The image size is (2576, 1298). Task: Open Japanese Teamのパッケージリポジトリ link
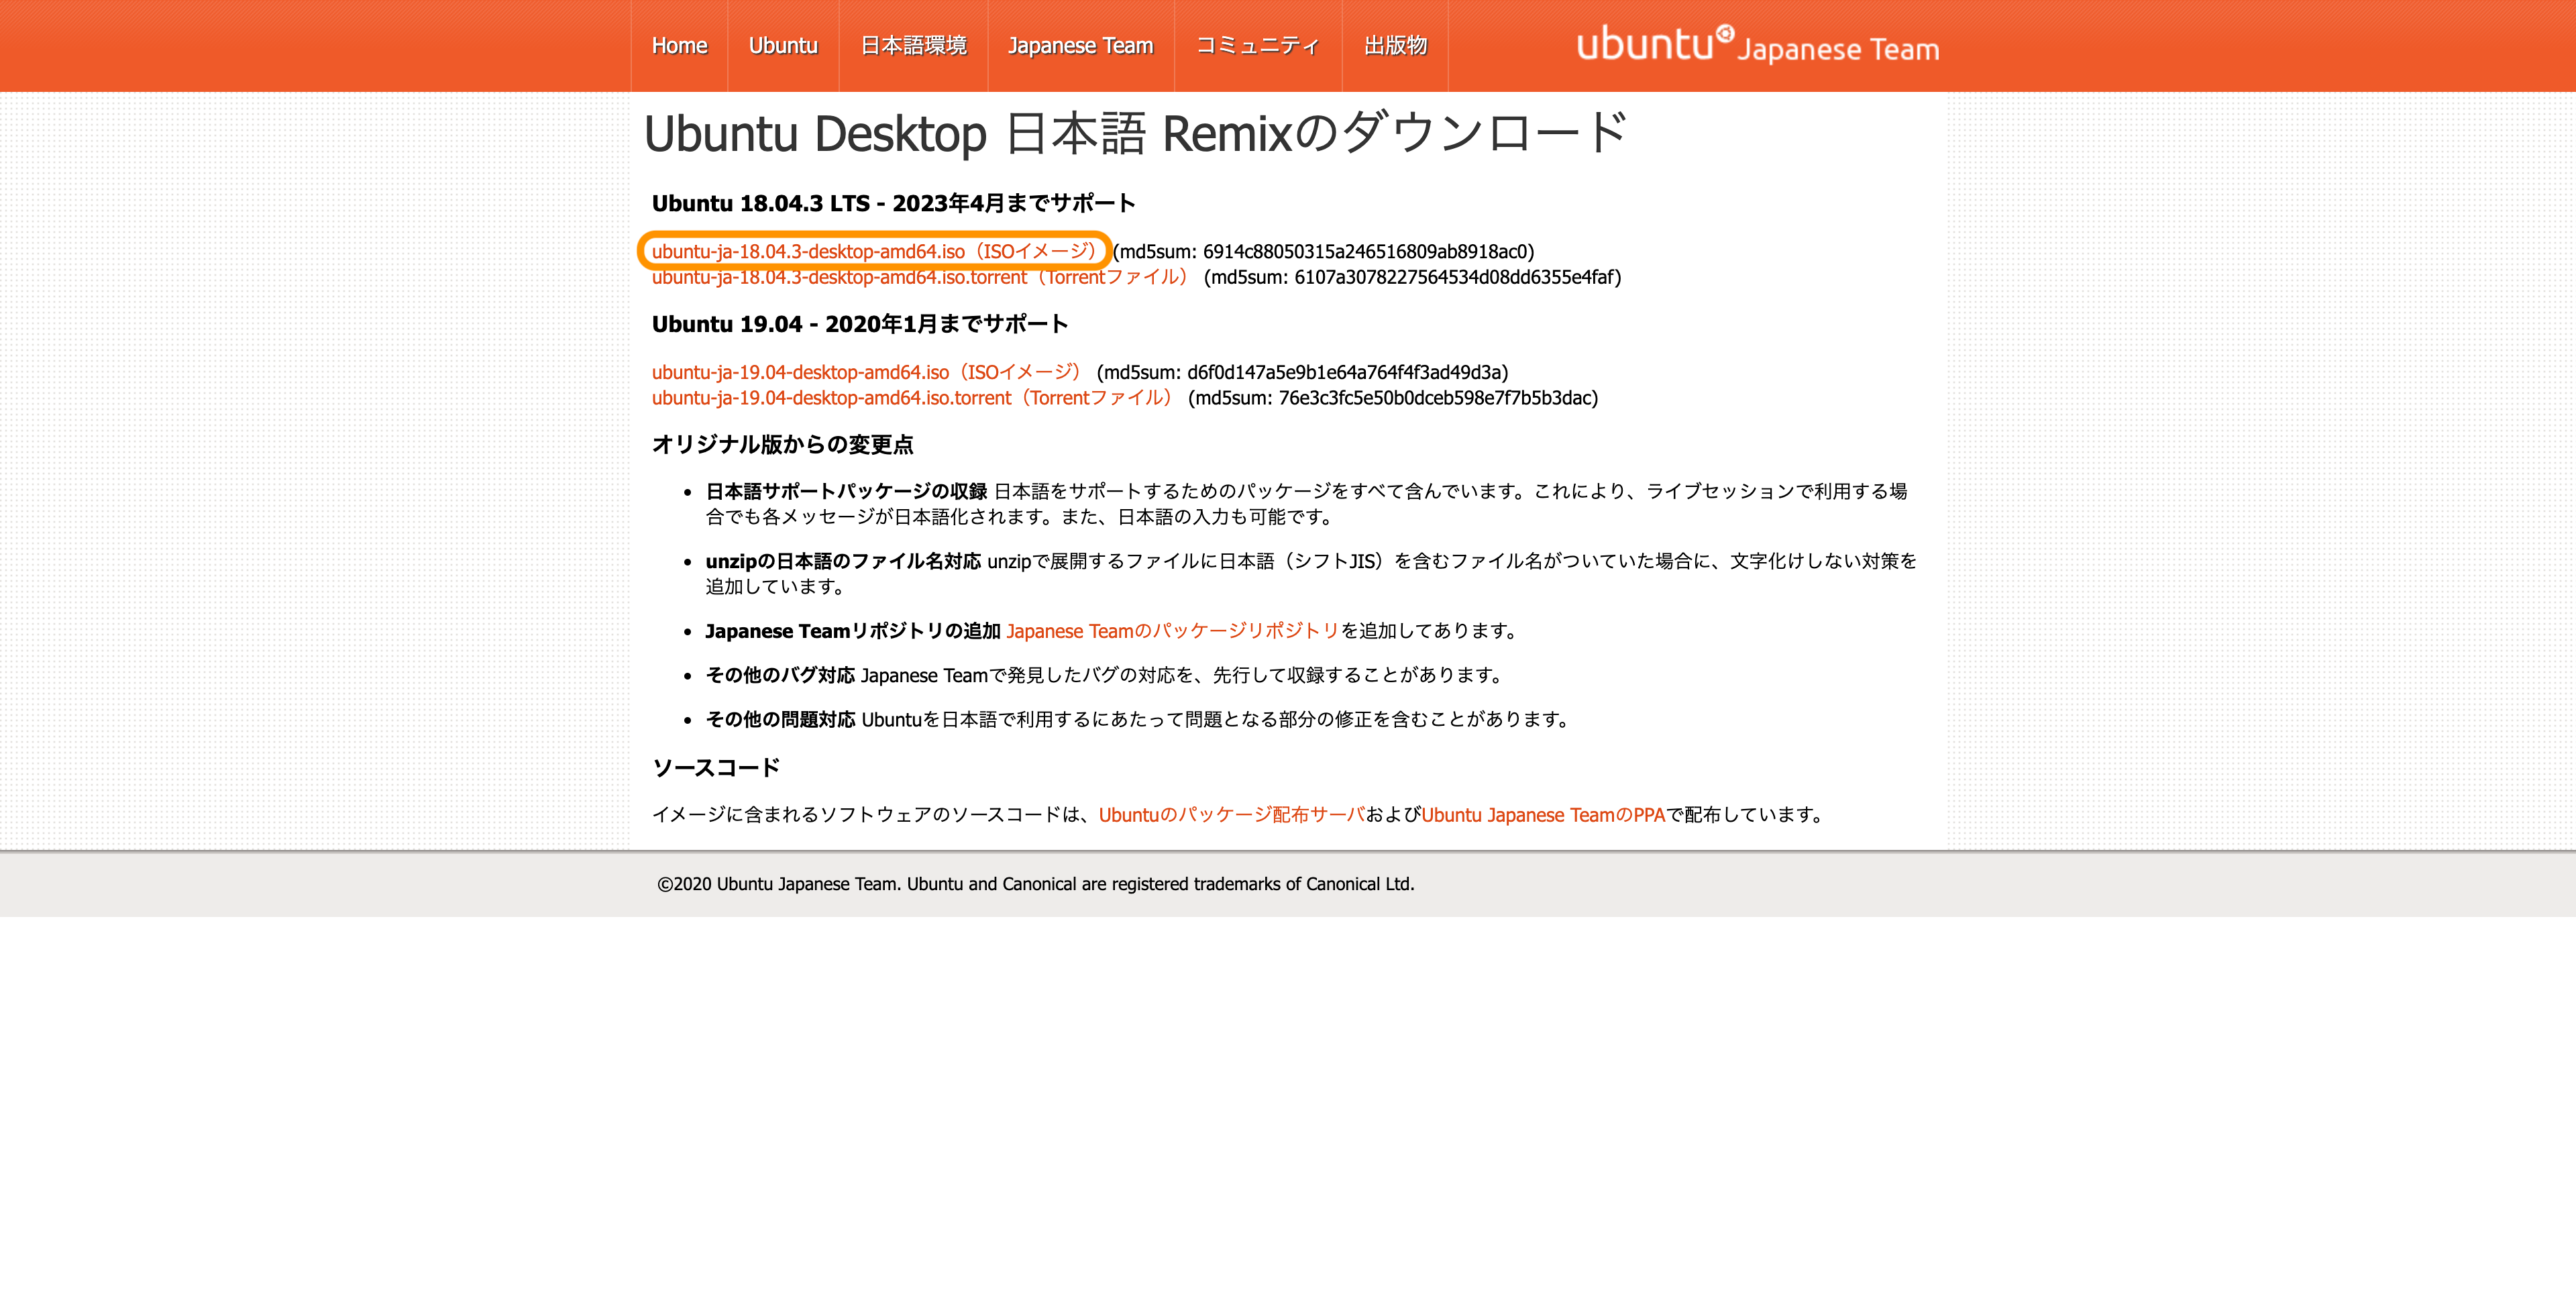click(x=1172, y=631)
